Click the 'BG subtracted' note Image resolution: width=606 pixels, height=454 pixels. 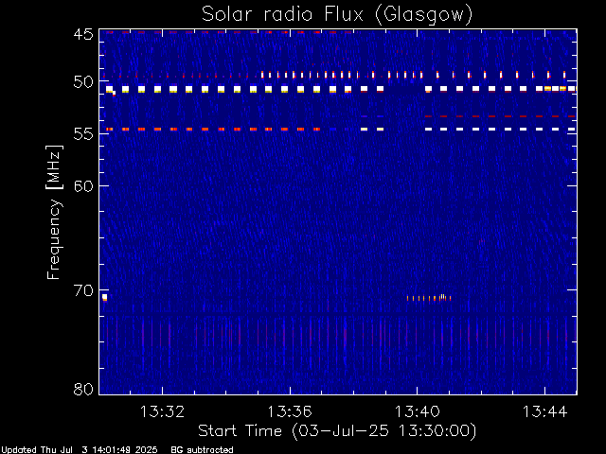click(x=202, y=450)
